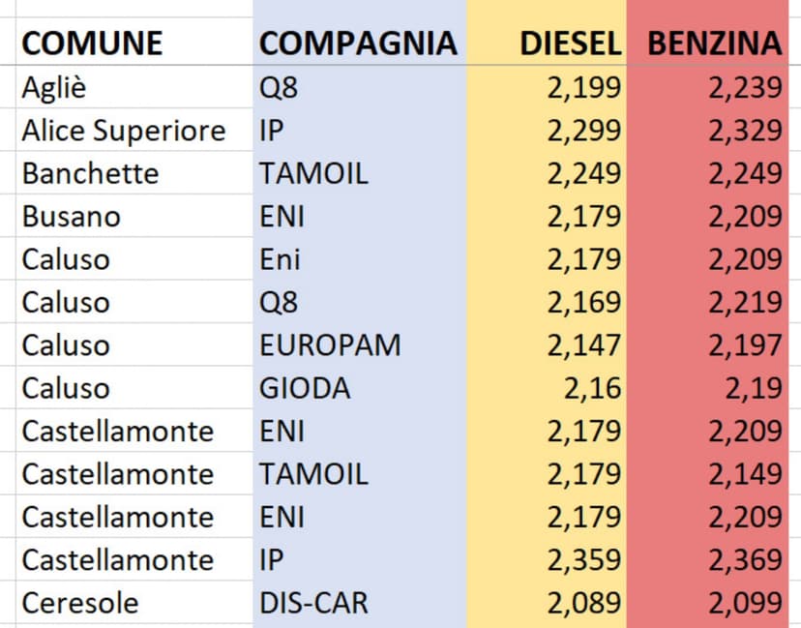Select the GIODA company cell

coord(305,388)
